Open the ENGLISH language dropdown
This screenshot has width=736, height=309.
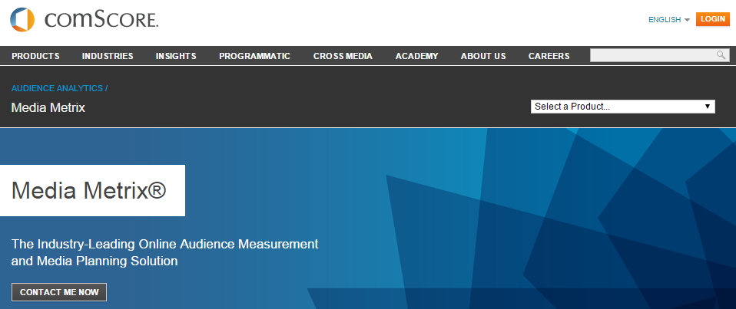(669, 20)
